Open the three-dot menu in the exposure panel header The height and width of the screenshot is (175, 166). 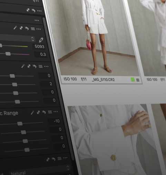click(x=46, y=66)
